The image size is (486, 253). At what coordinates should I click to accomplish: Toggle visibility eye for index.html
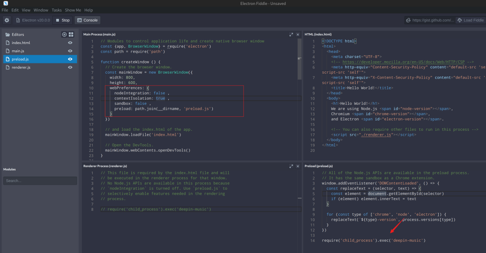70,43
